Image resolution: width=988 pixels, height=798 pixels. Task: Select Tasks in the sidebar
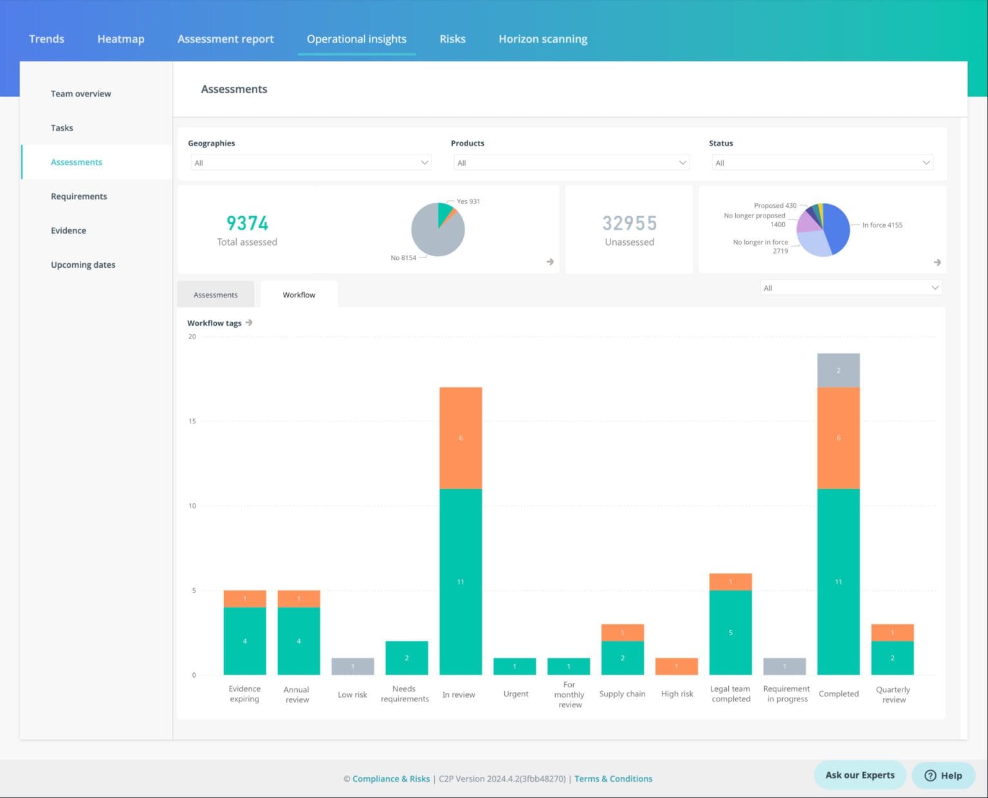pos(62,127)
